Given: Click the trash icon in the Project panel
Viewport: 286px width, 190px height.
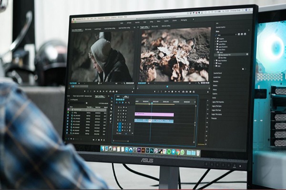Looking at the screenshot, I should [104, 140].
